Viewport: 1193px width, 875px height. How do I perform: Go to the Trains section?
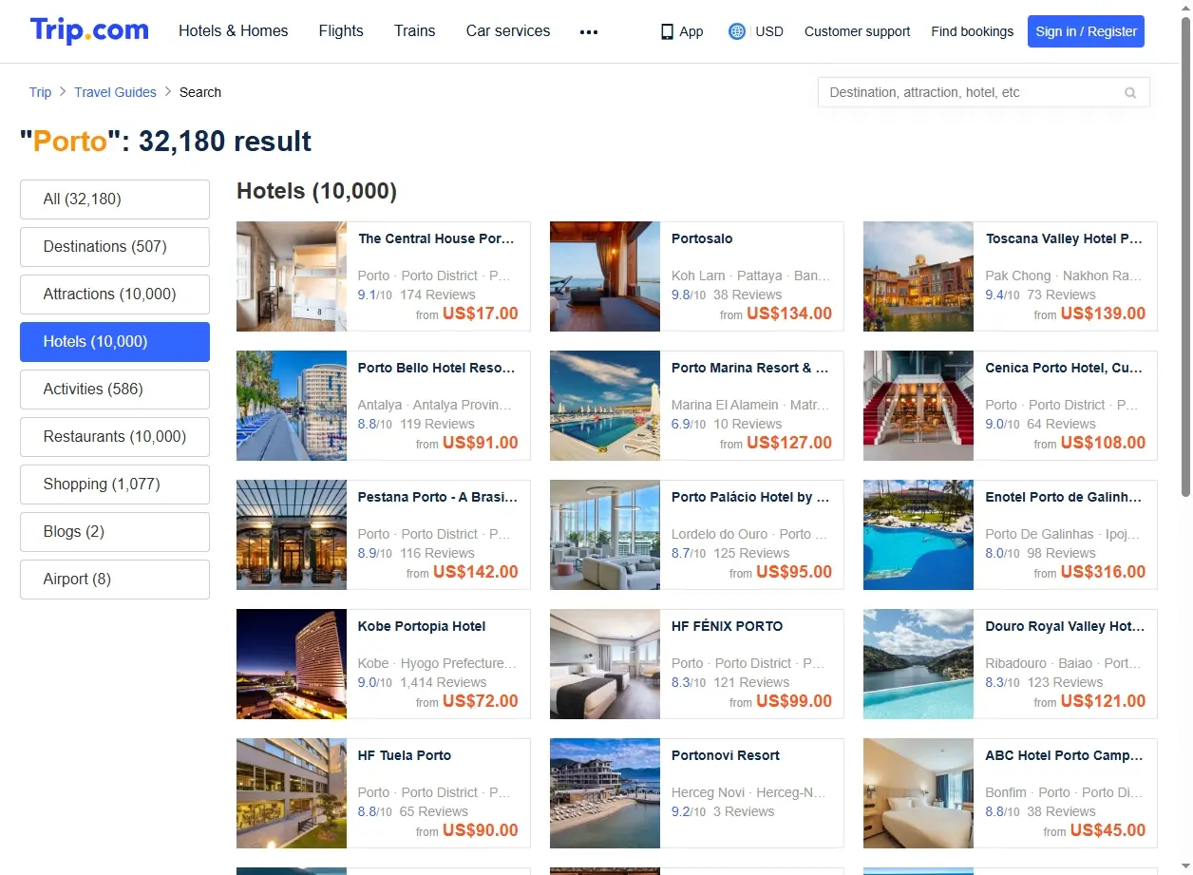click(x=415, y=31)
